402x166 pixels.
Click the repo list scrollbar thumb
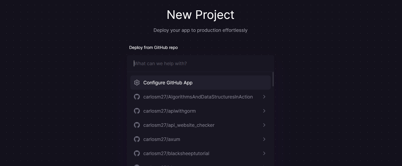(273, 79)
